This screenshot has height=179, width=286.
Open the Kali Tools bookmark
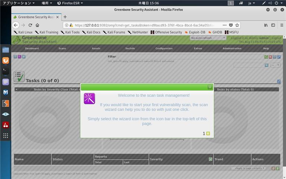(70, 32)
